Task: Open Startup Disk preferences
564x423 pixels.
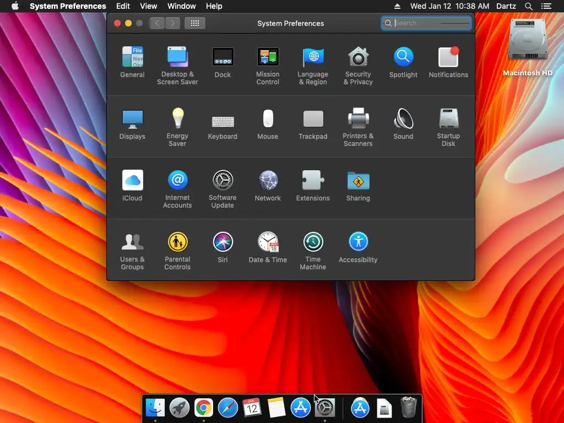Action: 448,127
